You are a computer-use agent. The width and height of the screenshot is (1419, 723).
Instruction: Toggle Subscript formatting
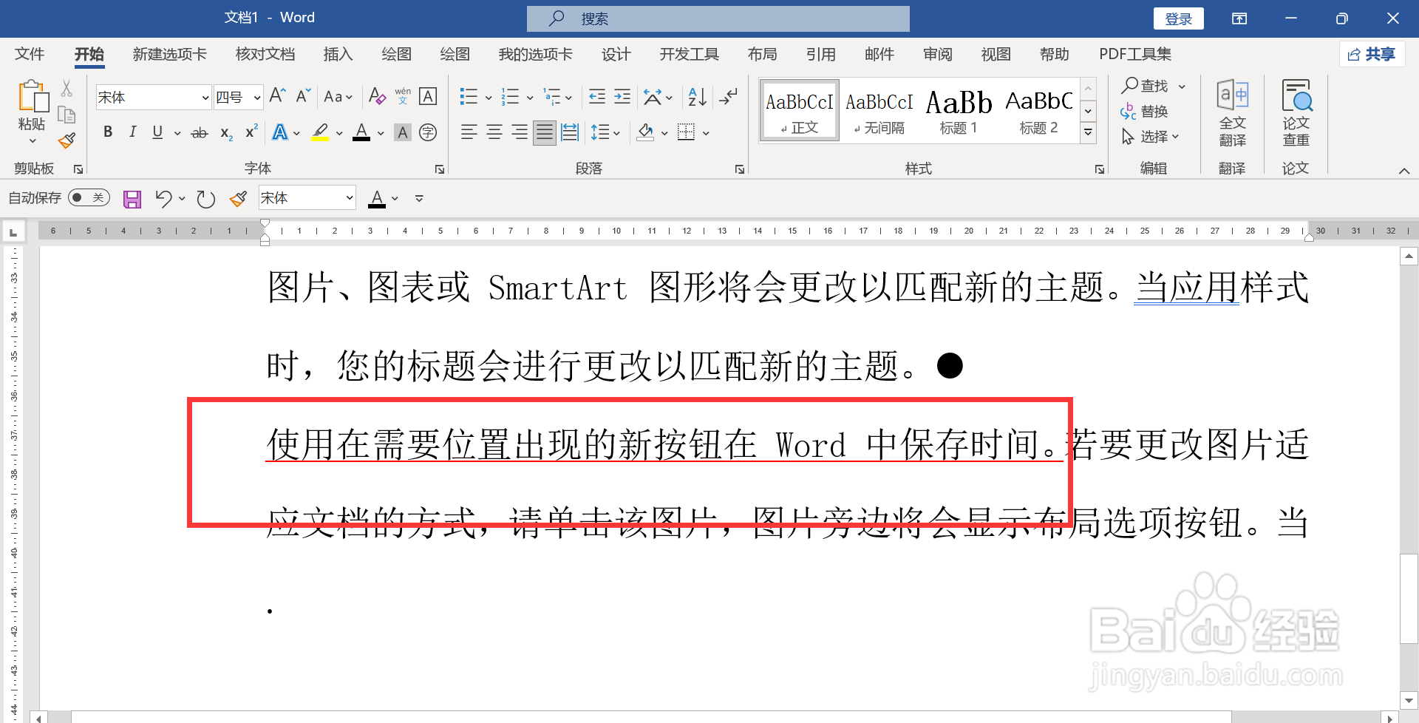pos(226,133)
